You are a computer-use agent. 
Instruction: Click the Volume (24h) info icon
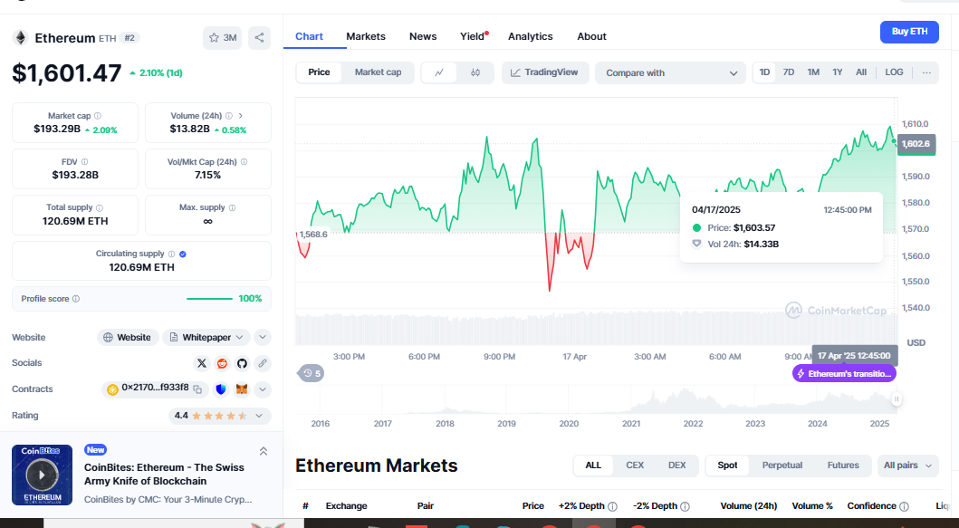[229, 116]
